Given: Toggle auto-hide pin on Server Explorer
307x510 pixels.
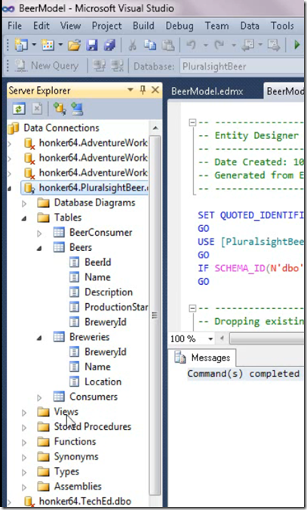Looking at the screenshot, I should pyautogui.click(x=143, y=90).
